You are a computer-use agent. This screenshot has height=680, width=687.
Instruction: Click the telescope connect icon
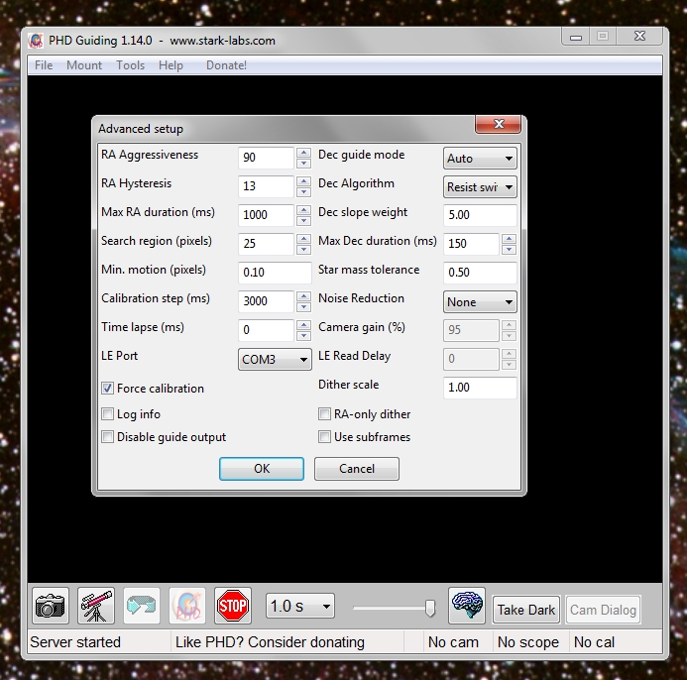click(x=96, y=606)
